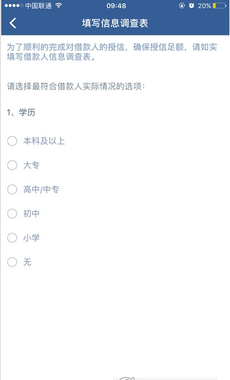Tap the rotation lock status icon

coord(182,5)
